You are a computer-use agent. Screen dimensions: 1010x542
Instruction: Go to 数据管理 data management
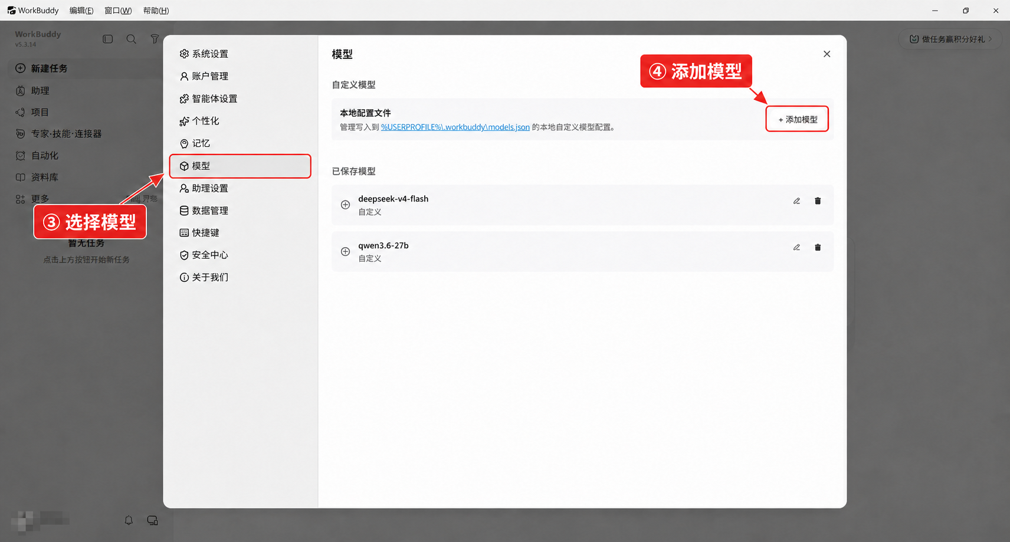pos(240,211)
